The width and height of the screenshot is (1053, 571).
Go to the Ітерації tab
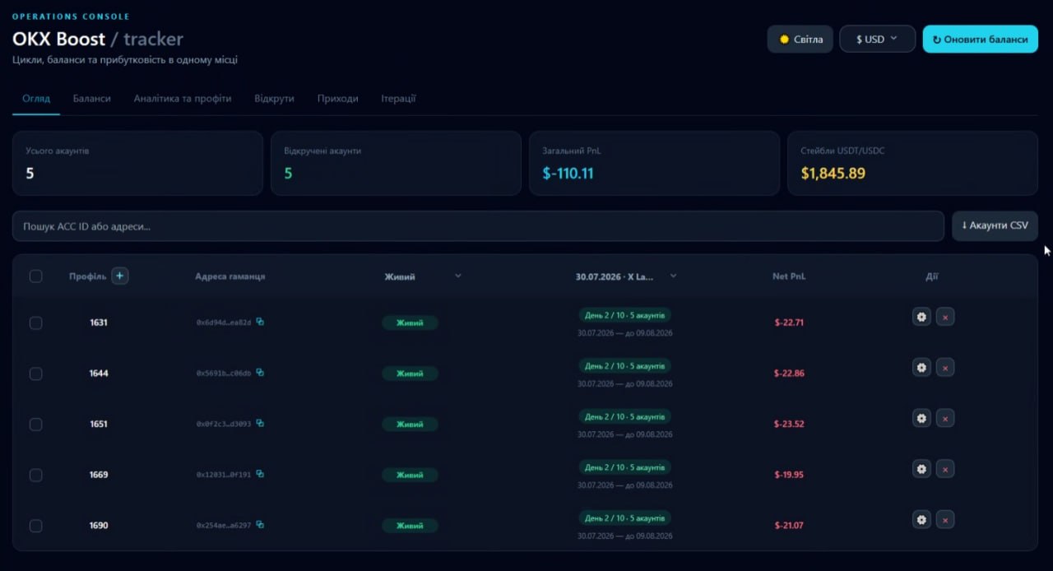pos(398,98)
